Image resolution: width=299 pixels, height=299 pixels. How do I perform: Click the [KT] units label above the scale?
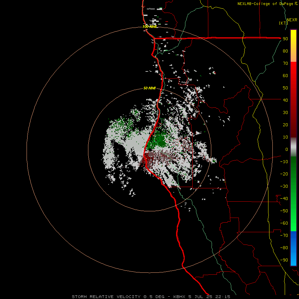click(284, 23)
